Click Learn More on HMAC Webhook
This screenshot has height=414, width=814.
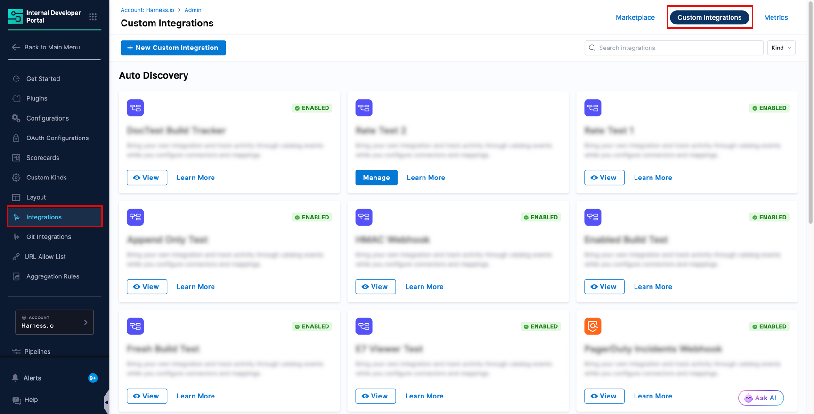point(424,287)
